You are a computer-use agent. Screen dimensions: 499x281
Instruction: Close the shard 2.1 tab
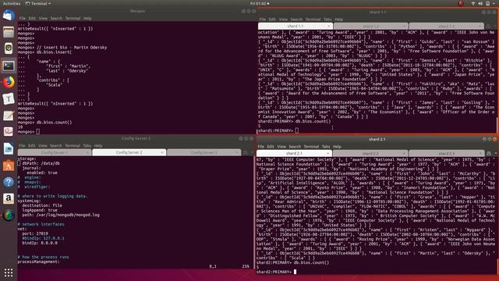[327, 153]
